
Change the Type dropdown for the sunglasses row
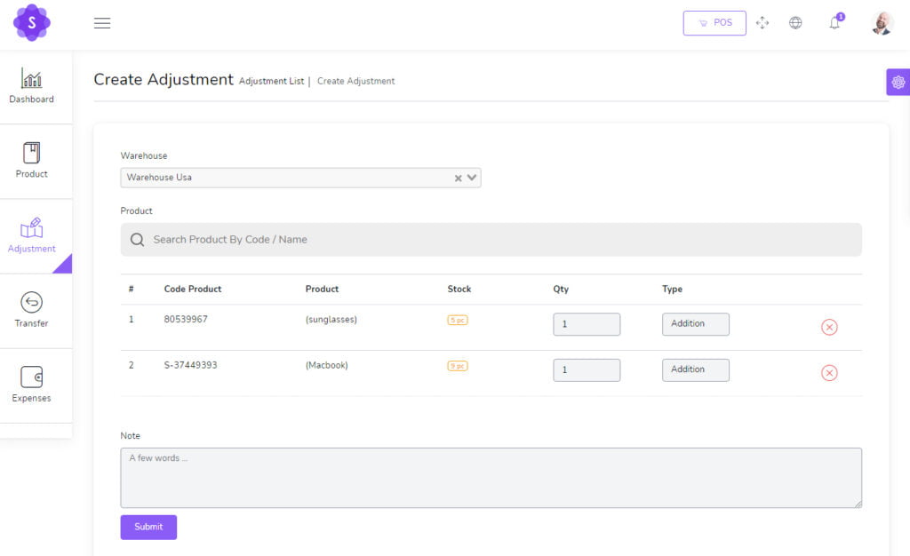point(696,323)
